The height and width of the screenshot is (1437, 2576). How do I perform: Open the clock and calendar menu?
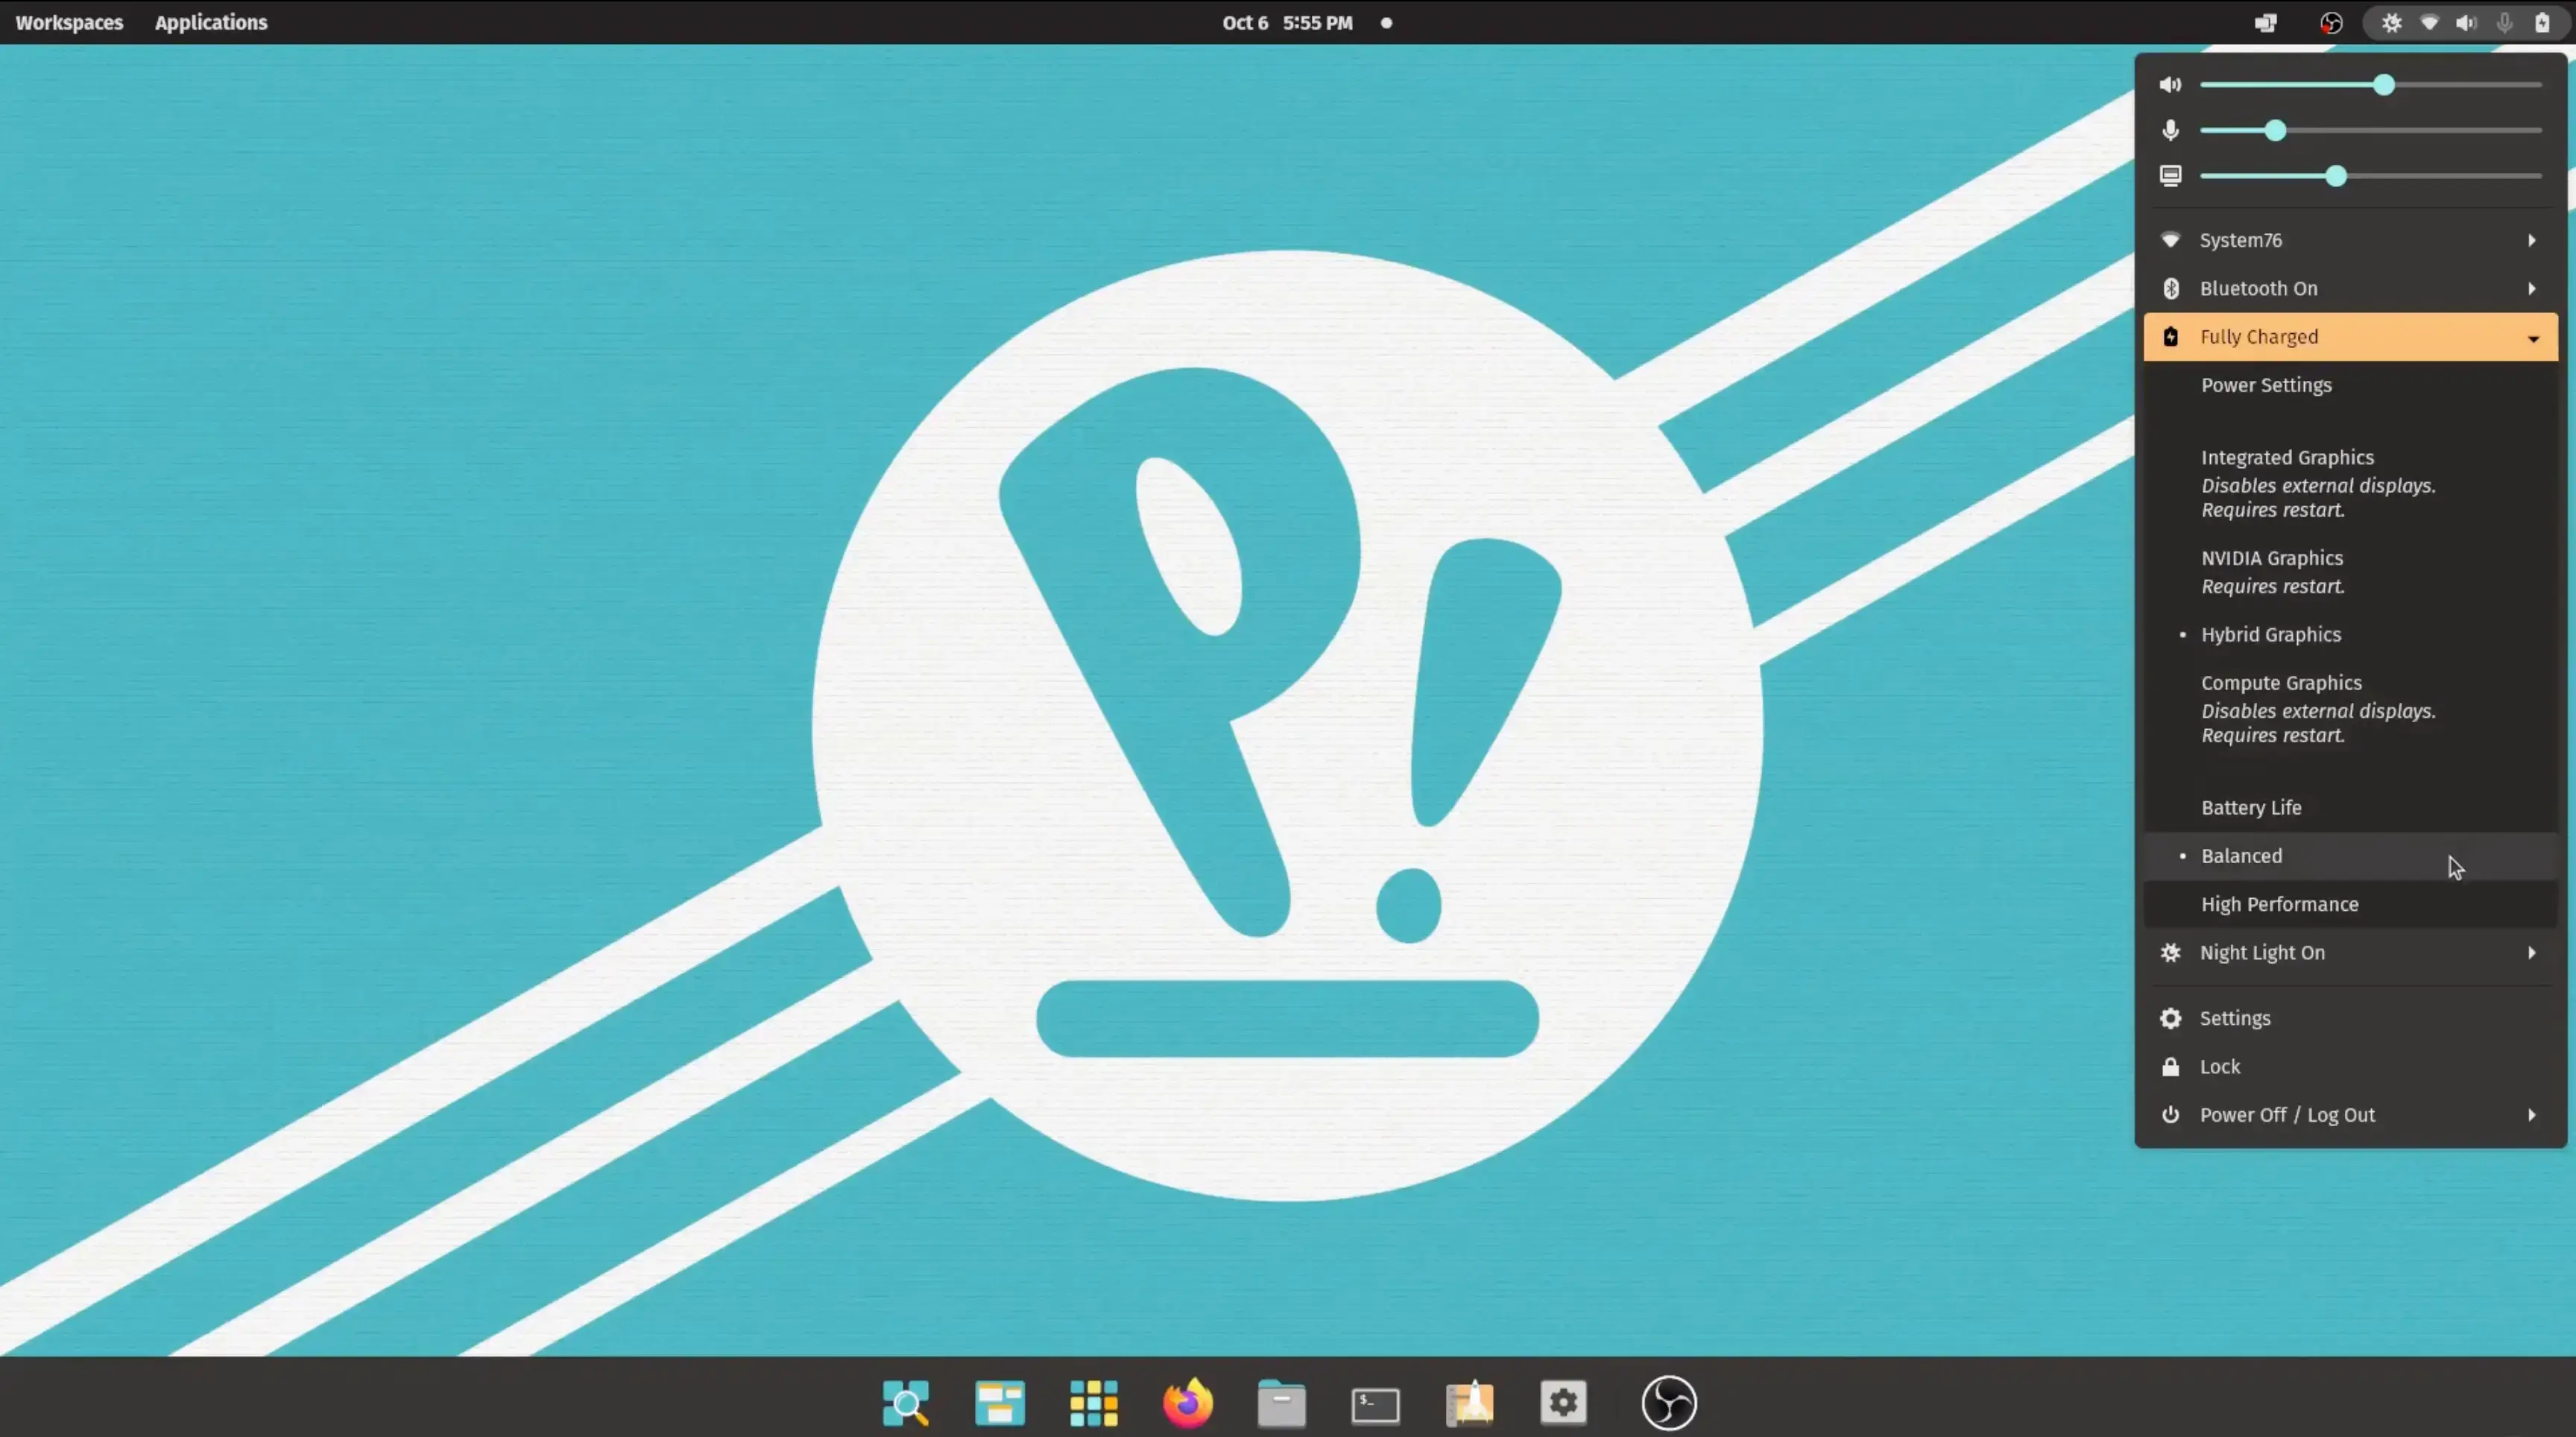click(x=1287, y=22)
